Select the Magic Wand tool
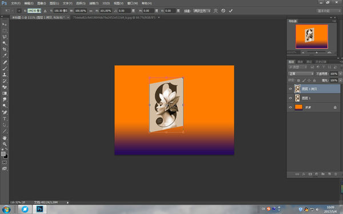The height and width of the screenshot is (214, 343). tap(5, 43)
